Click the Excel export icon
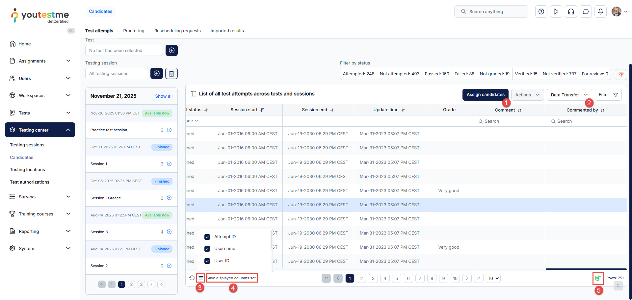The image size is (632, 300). pos(598,278)
